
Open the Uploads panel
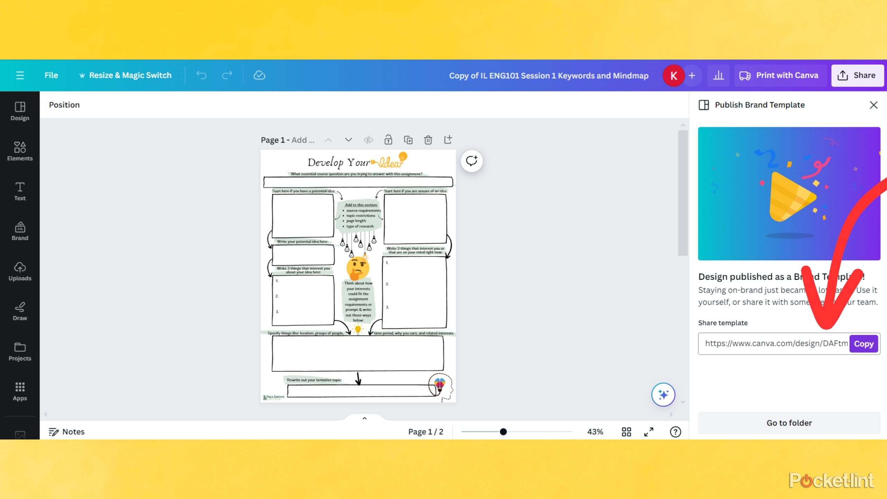[20, 271]
